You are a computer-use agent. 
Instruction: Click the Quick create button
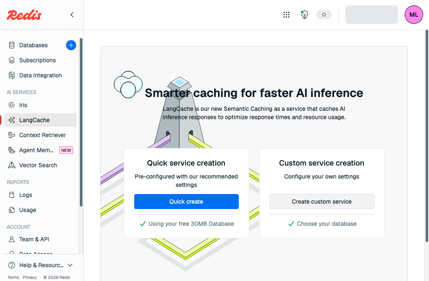pyautogui.click(x=186, y=202)
